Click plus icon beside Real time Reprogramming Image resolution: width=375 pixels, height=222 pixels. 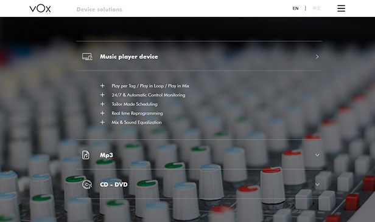point(102,113)
